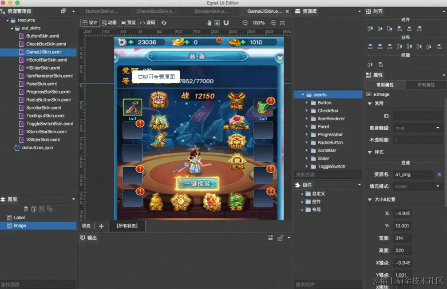Click the fourth 分布 row distribute icon
Image resolution: width=447 pixels, height=289 pixels.
coord(400,47)
